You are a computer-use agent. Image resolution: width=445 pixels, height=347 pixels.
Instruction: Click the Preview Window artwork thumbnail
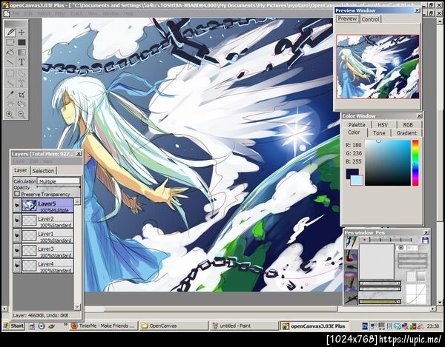(378, 67)
